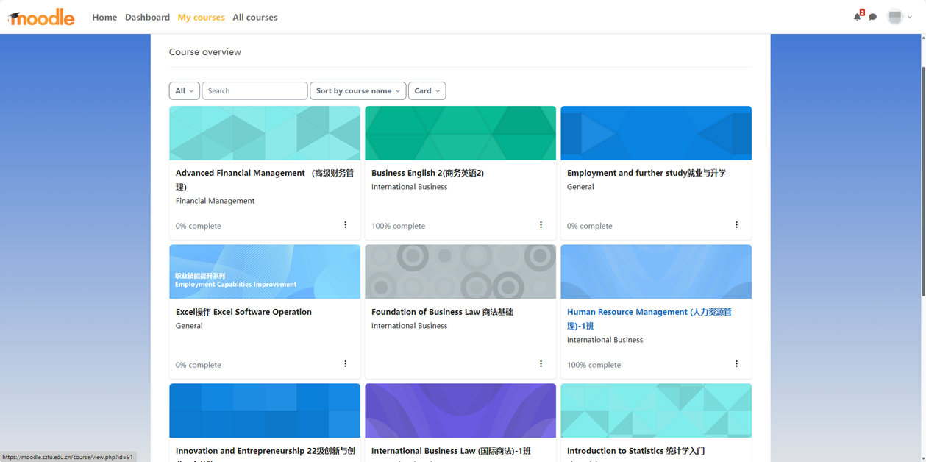The image size is (926, 462).
Task: Open three-dot menu for Foundation of Business Law
Action: pyautogui.click(x=541, y=364)
